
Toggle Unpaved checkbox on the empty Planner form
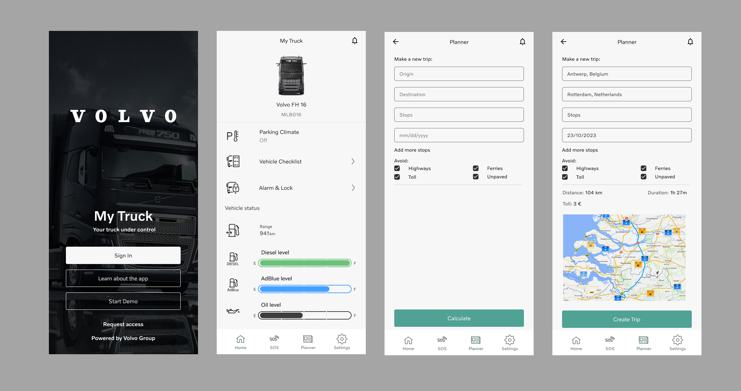(x=476, y=177)
